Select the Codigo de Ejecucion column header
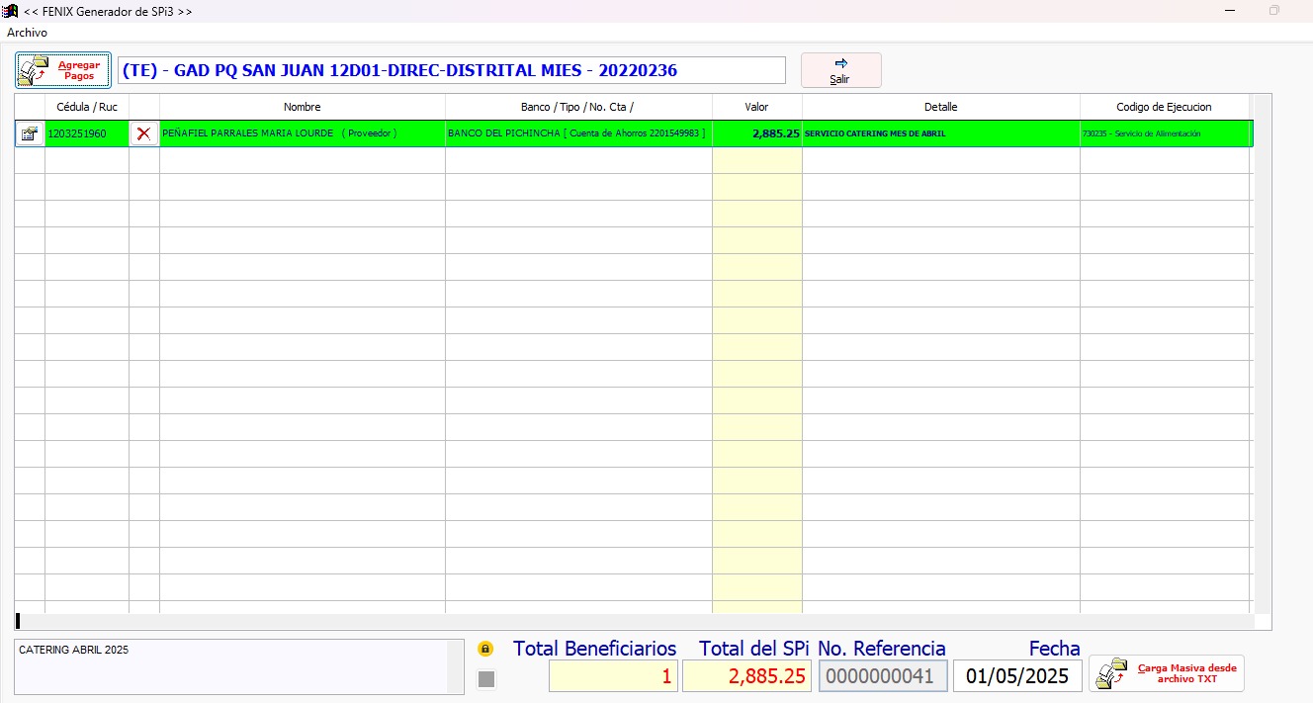This screenshot has width=1313, height=703. click(1164, 107)
